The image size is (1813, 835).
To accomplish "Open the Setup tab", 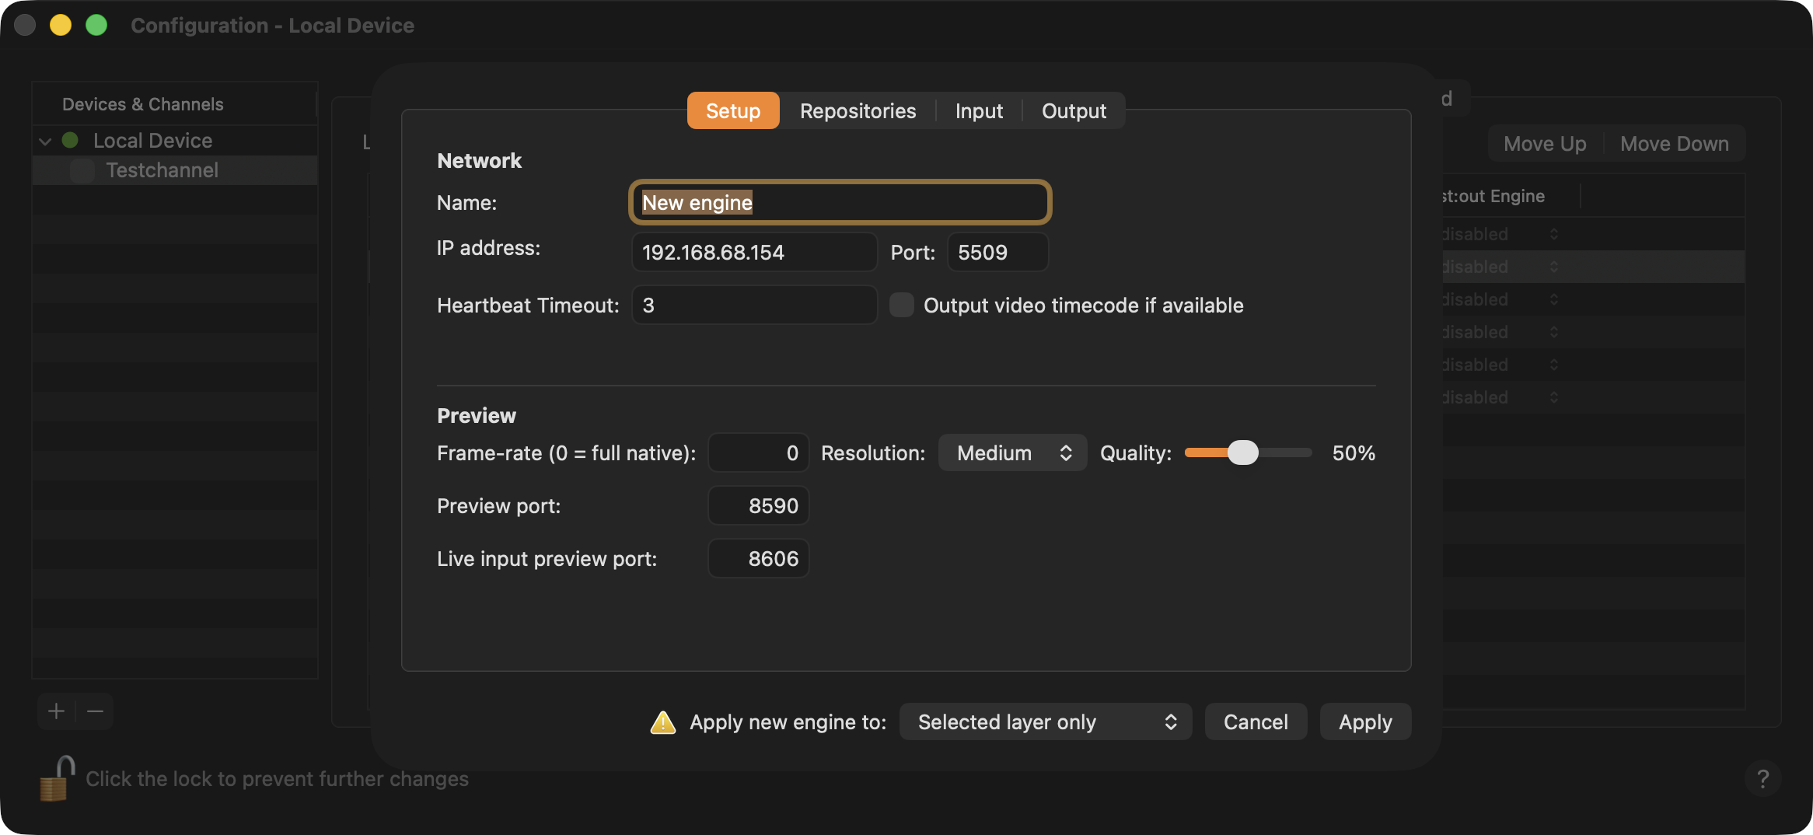I will [x=732, y=111].
